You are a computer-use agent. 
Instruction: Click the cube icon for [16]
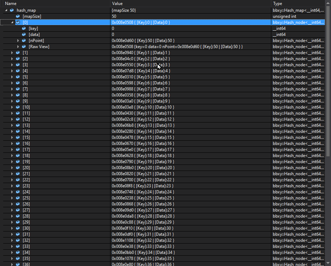click(18, 144)
